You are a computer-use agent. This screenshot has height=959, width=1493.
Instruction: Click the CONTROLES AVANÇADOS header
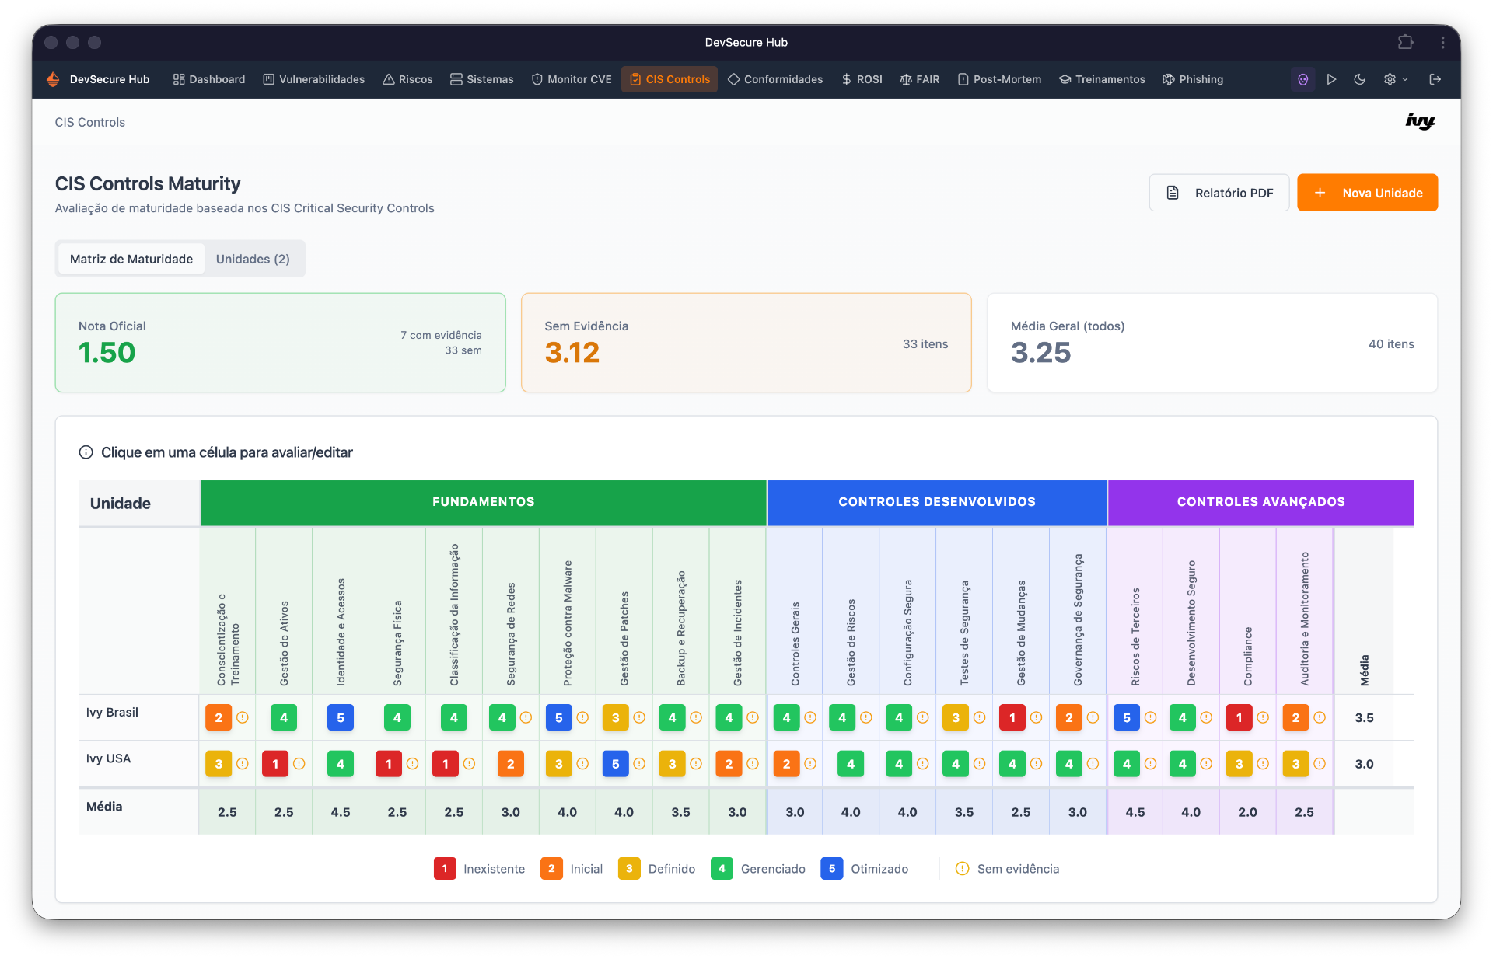click(1260, 502)
